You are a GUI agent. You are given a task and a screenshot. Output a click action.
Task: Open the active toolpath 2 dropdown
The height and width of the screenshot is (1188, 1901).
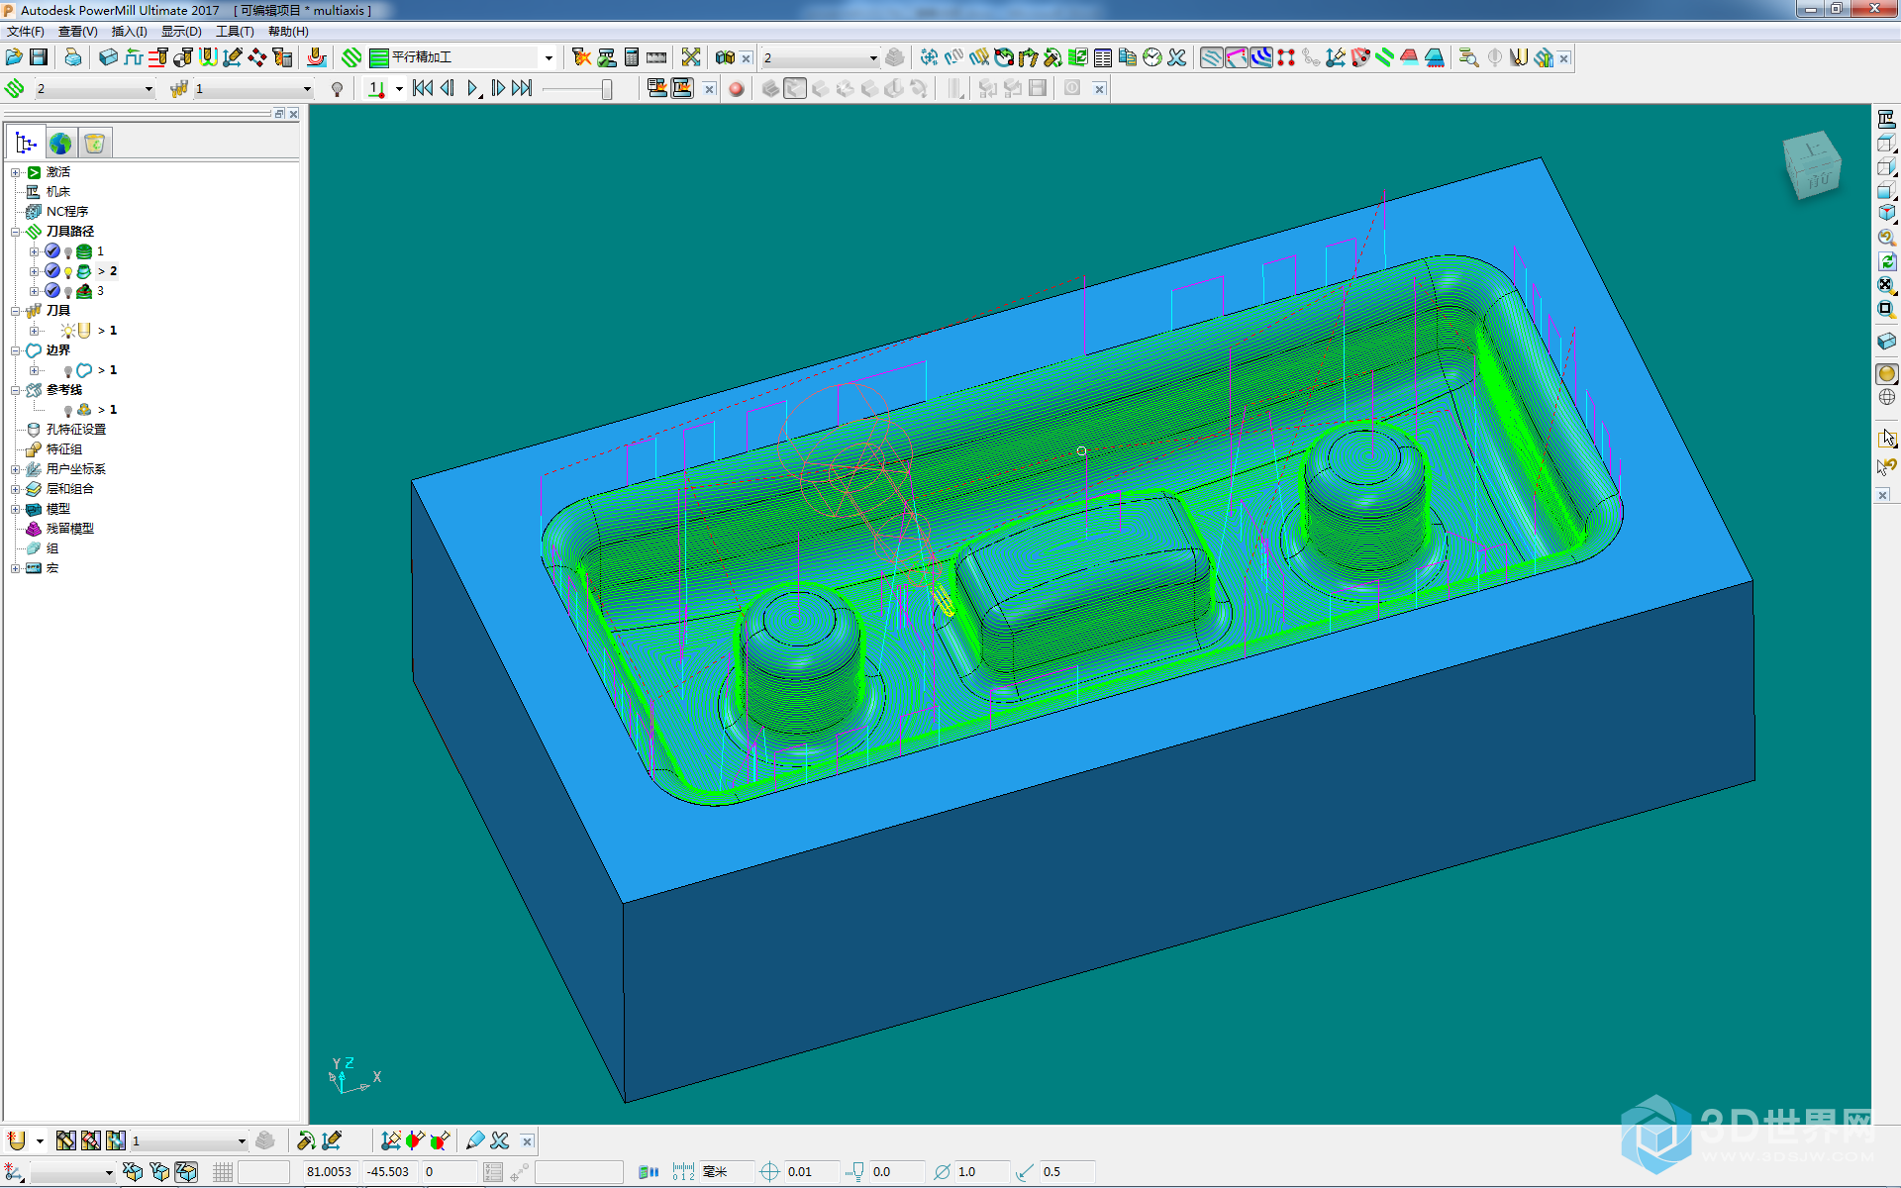coord(149,89)
